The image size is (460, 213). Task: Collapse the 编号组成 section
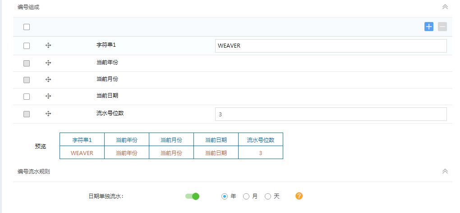pos(445,7)
